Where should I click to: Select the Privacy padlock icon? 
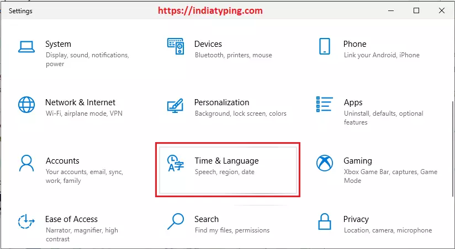[x=325, y=221]
